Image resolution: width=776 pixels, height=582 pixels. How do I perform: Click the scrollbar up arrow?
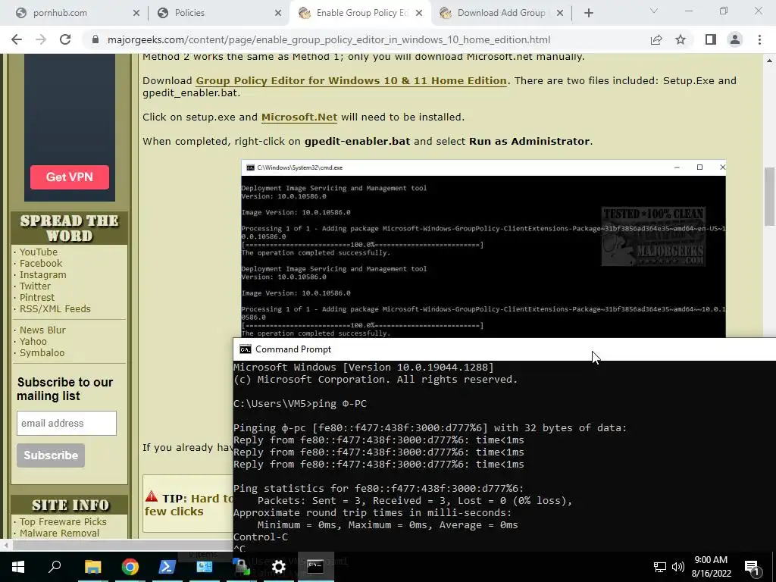pos(769,61)
